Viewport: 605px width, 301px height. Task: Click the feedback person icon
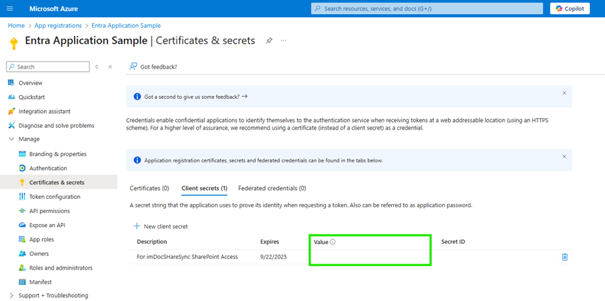click(x=133, y=67)
